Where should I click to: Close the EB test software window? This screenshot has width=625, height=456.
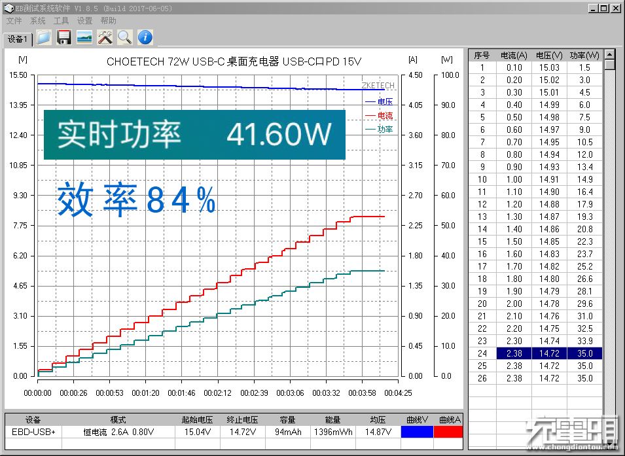615,9
